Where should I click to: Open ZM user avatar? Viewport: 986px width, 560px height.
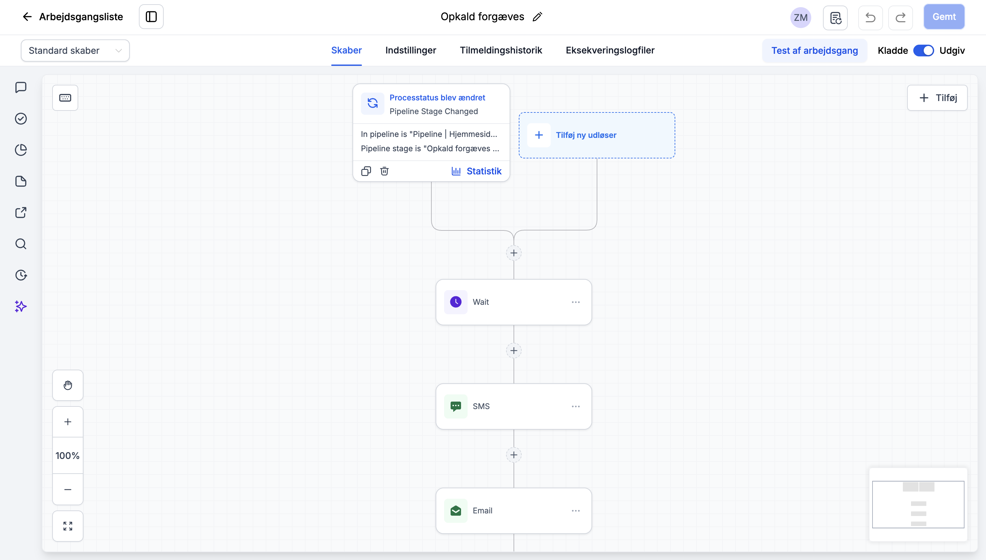tap(800, 17)
